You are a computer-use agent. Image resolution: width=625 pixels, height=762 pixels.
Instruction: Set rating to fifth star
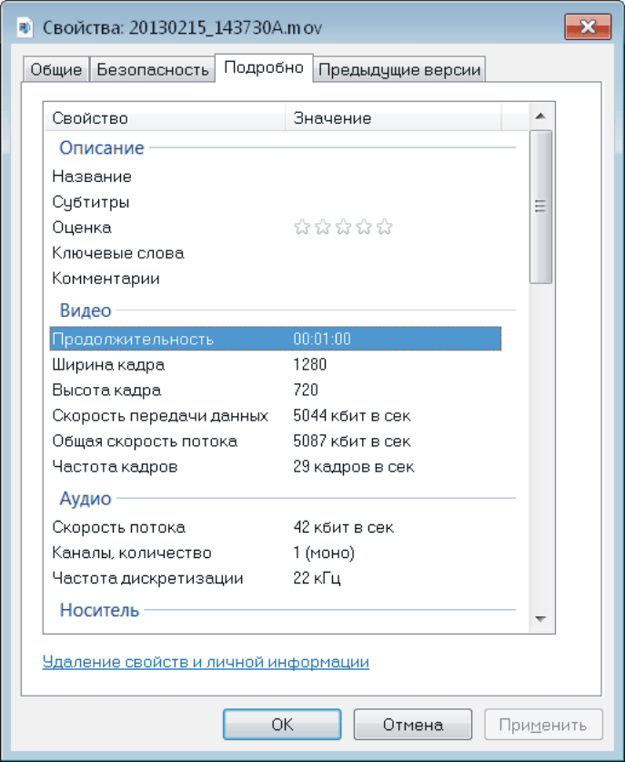pyautogui.click(x=384, y=228)
